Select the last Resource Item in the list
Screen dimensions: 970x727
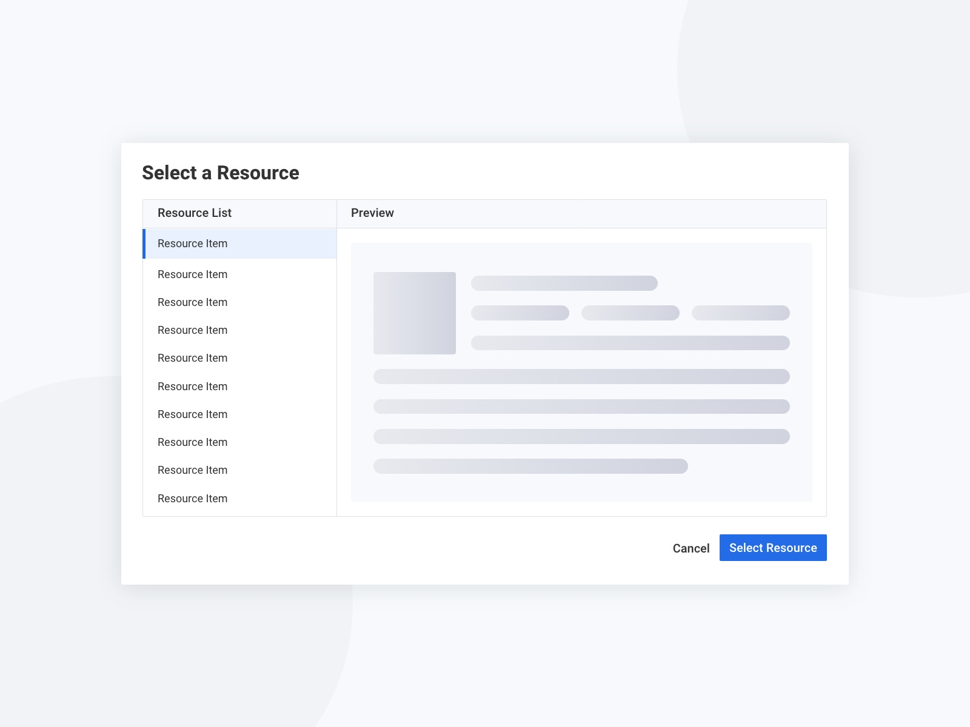[240, 499]
